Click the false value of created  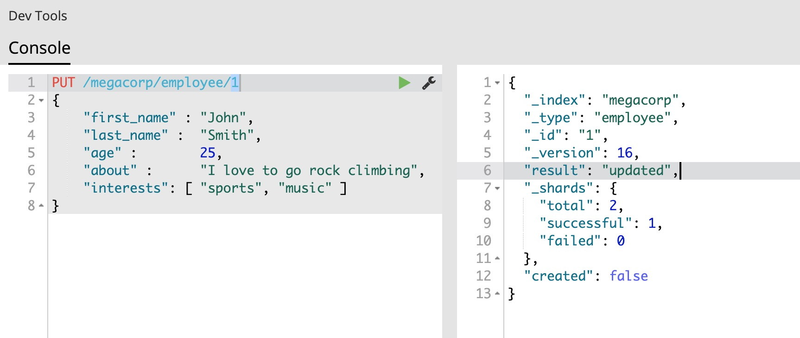[x=629, y=276]
